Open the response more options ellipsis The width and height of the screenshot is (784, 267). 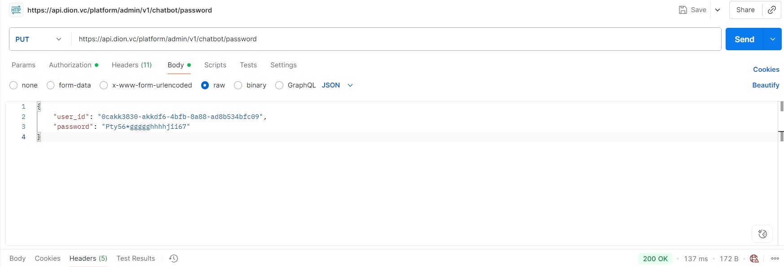775,258
